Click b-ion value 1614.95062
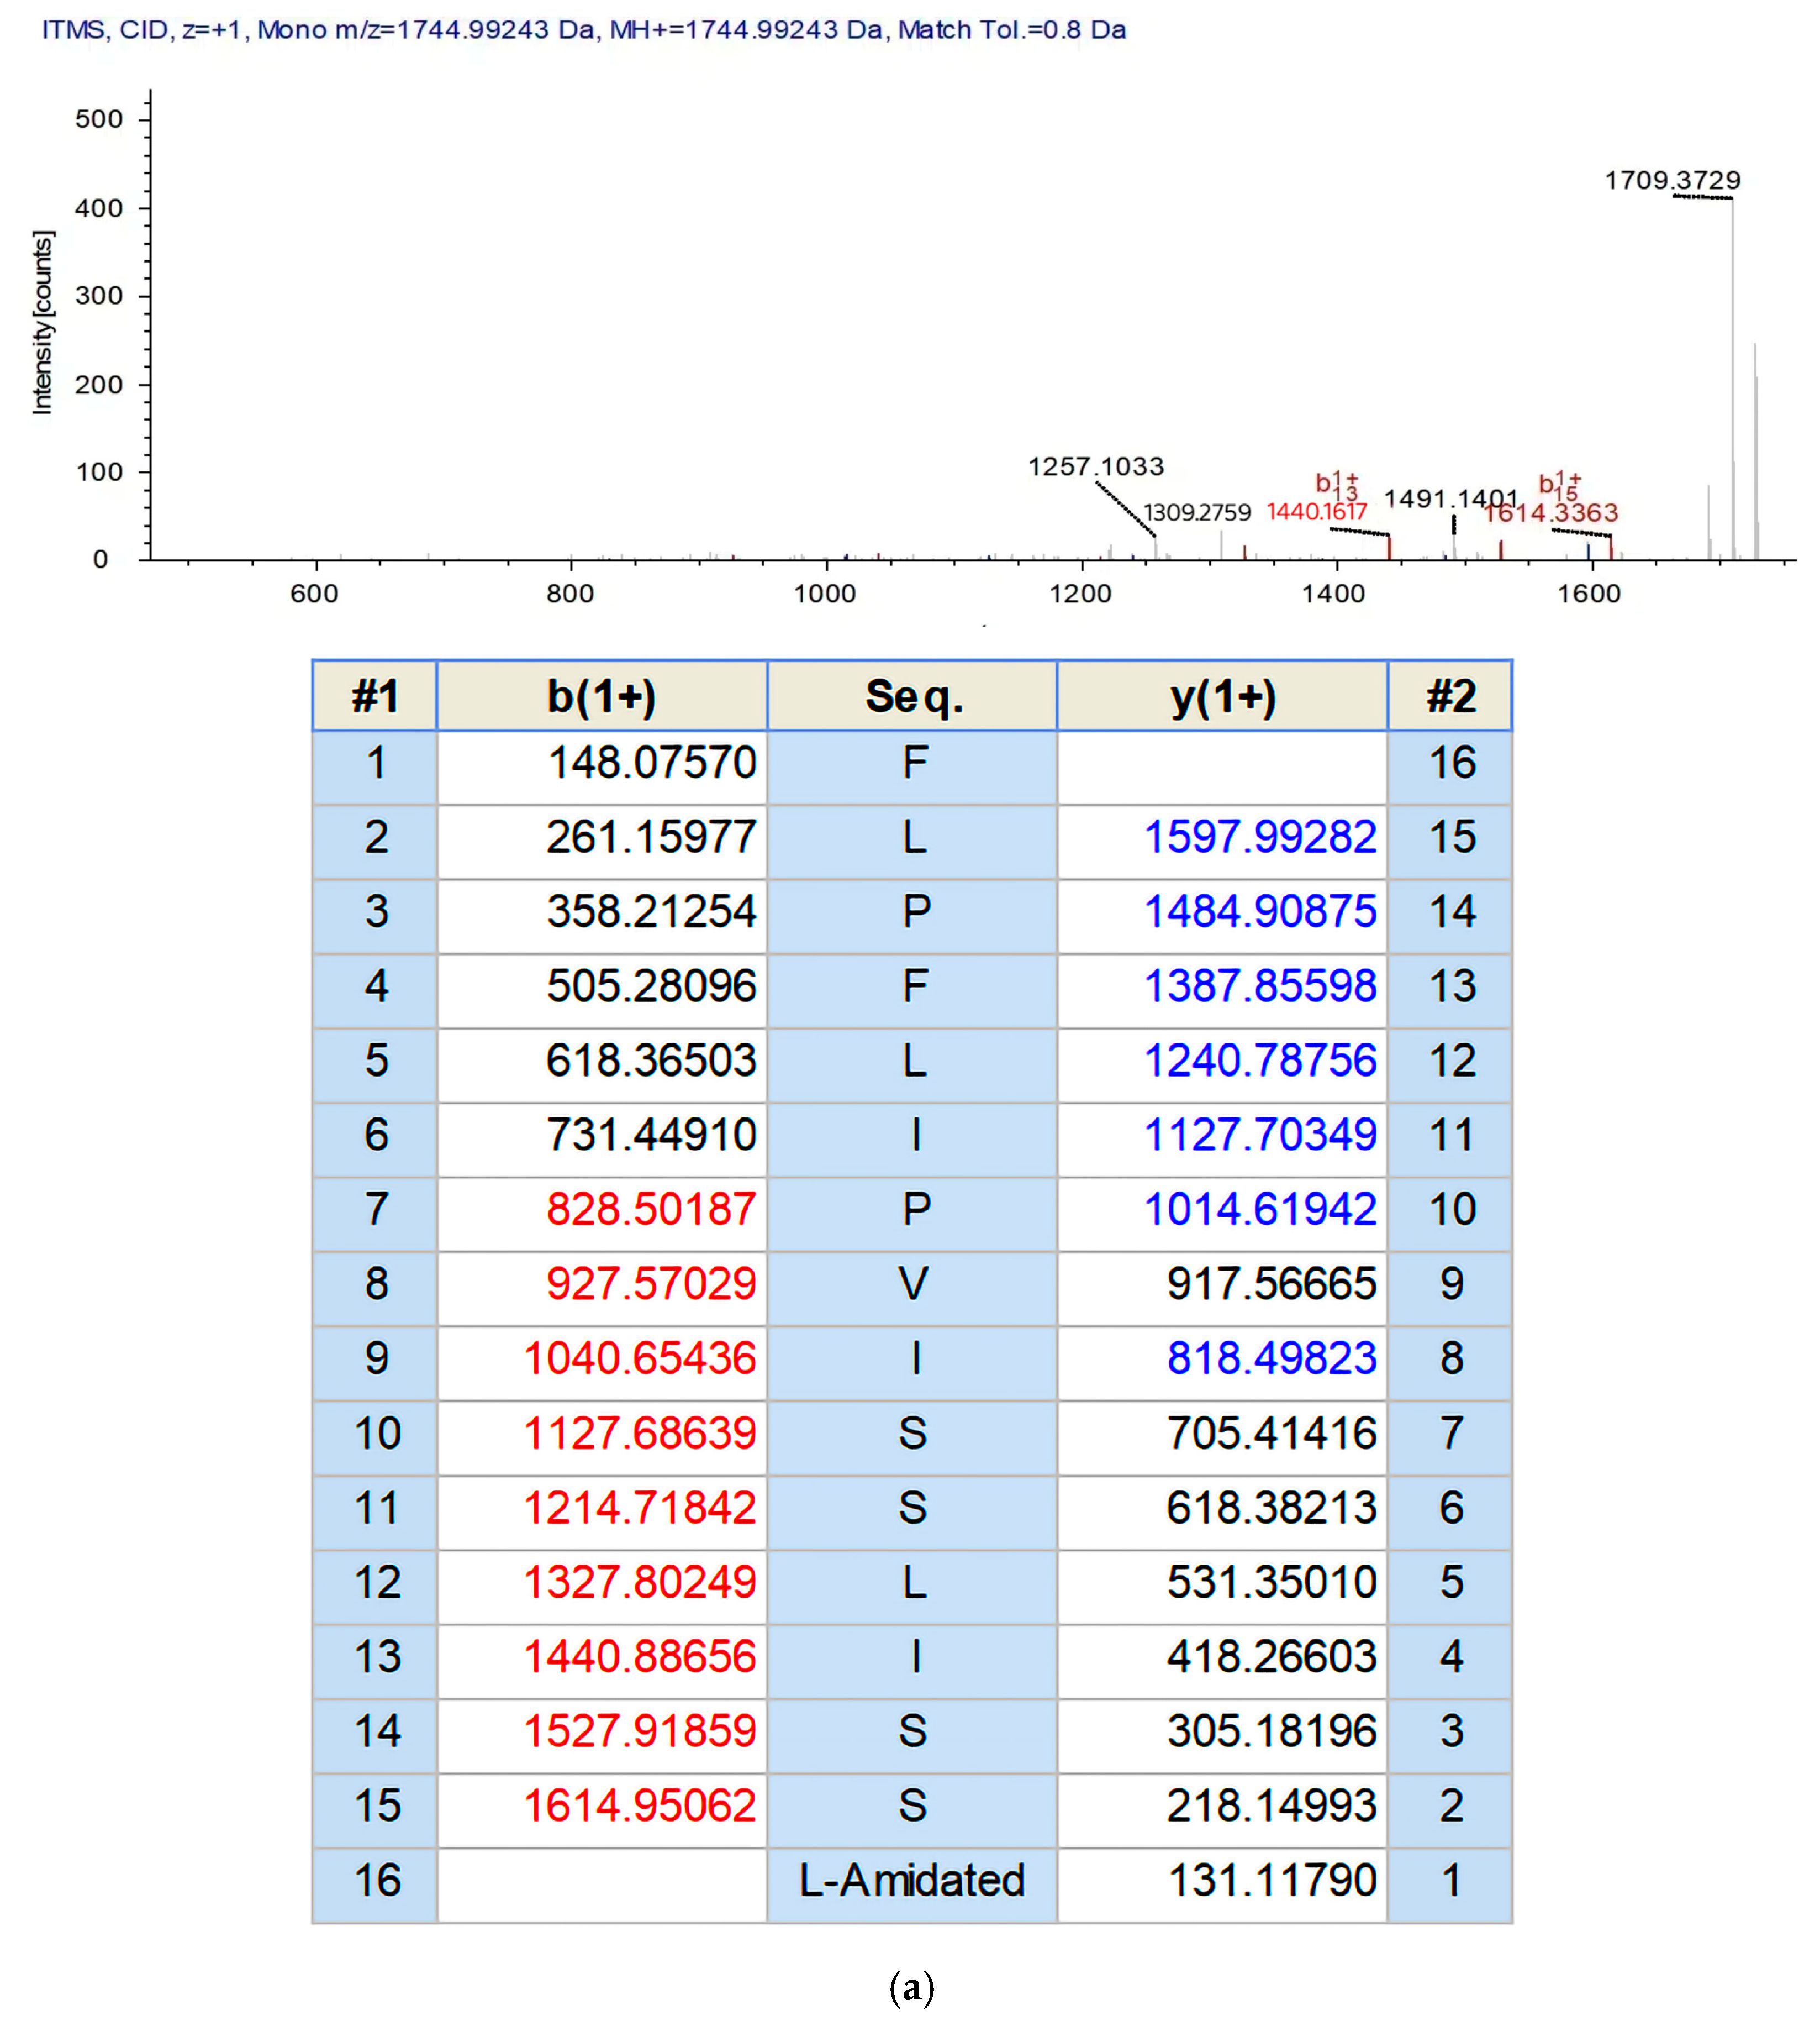Screen dimensions: 1820x2026 (640, 1805)
